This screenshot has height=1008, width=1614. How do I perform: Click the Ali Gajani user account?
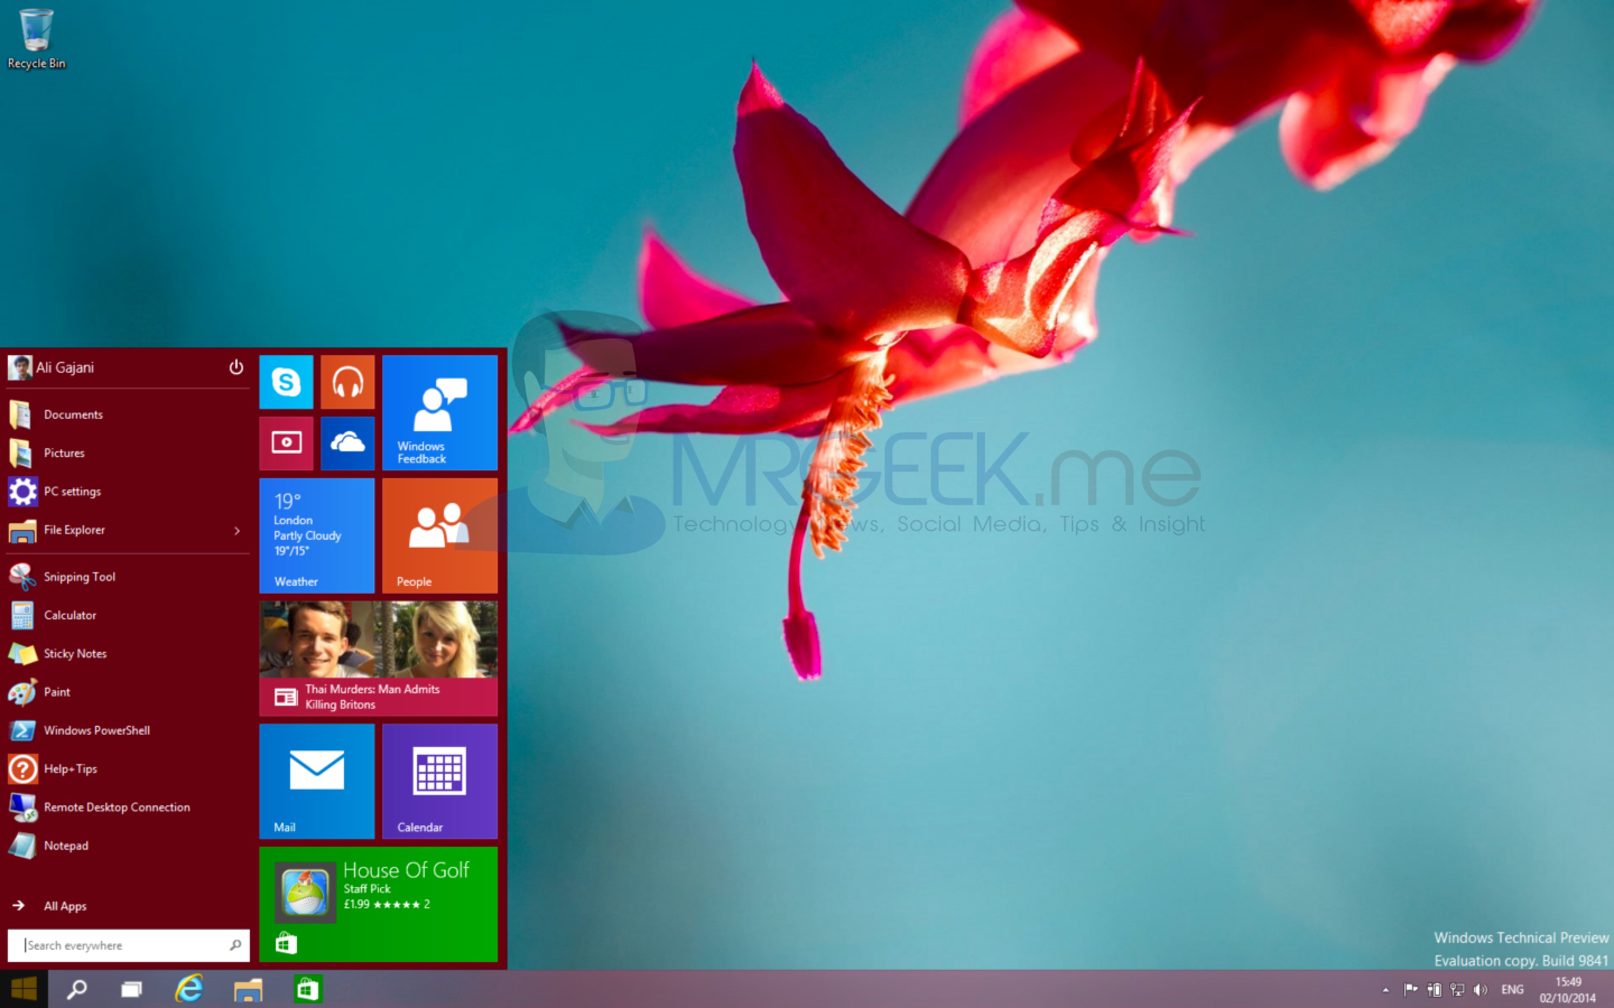pos(52,367)
